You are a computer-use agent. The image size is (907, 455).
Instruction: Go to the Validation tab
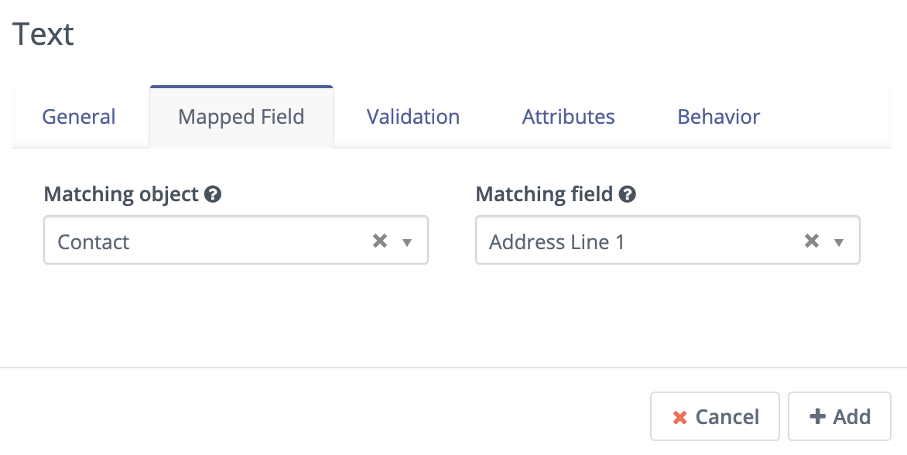[413, 117]
